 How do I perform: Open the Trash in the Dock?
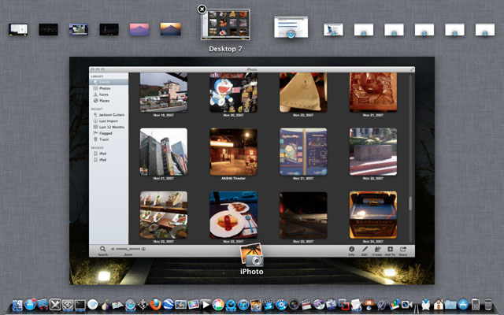click(488, 305)
